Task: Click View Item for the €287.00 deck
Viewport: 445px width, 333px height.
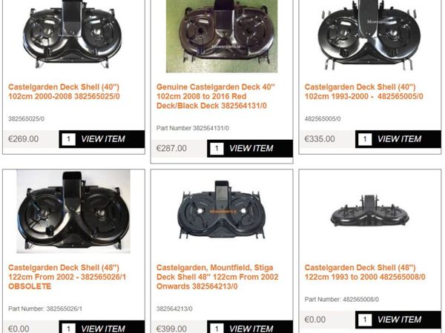Action: pyautogui.click(x=251, y=149)
